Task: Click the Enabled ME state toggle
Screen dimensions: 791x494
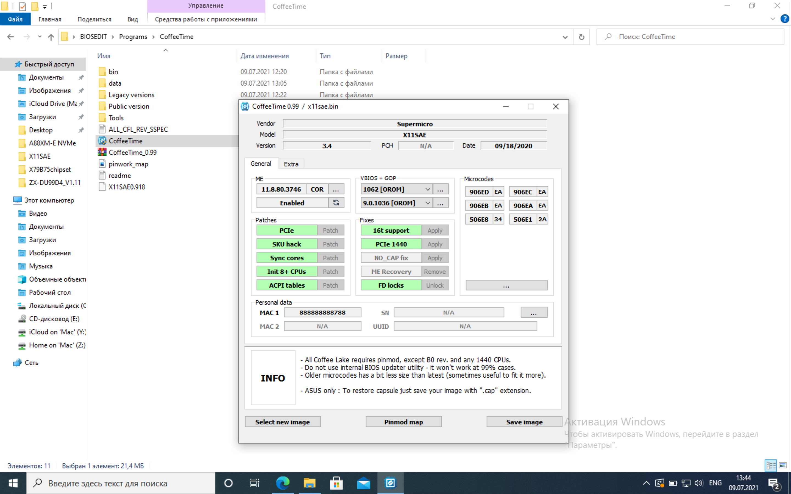Action: [292, 203]
